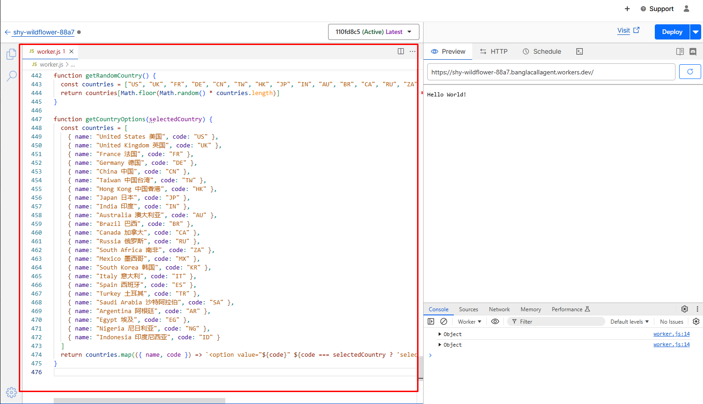Open second worker.js:14 source link
Screen dimensions: 703x404
tap(671, 344)
